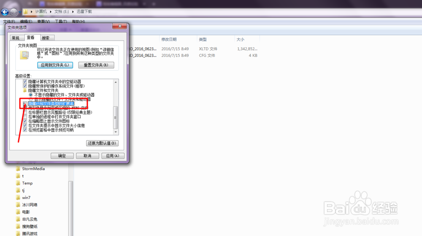Toggle 隐藏计算机文件夹中的空驱动器 checkbox
This screenshot has height=236, width=422.
[25, 81]
